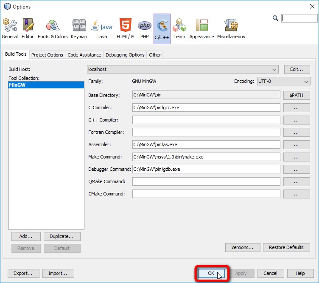Screen dimensions: 319x283
Task: Click the Fortran Compiler field
Action: tap(206, 132)
